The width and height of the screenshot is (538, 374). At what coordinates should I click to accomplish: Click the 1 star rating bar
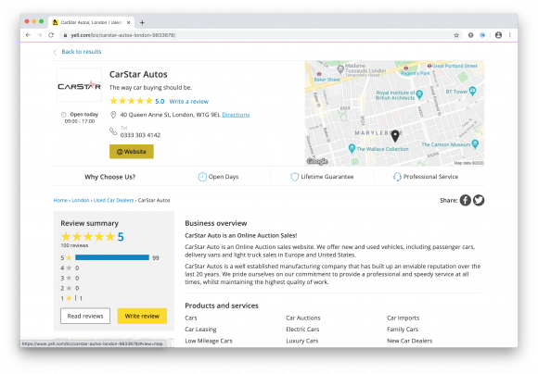point(75,298)
